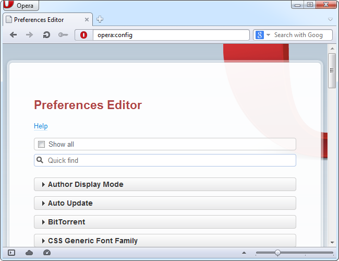
Task: Open the Opera main menu
Action: pos(20,5)
